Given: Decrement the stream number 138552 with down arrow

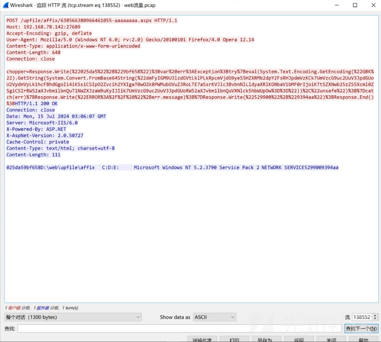Looking at the screenshot, I should coord(375,319).
